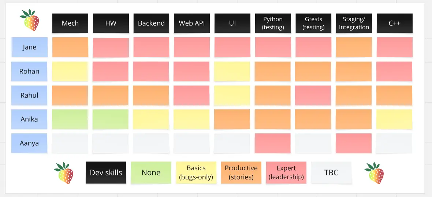Screen dimensions: 432x197
Task: Click the Web API column header
Action: (x=191, y=23)
